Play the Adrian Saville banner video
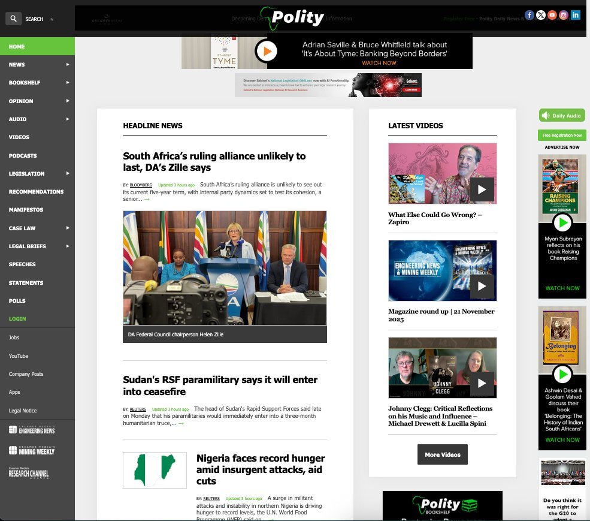Image resolution: width=590 pixels, height=521 pixels. pyautogui.click(x=267, y=51)
